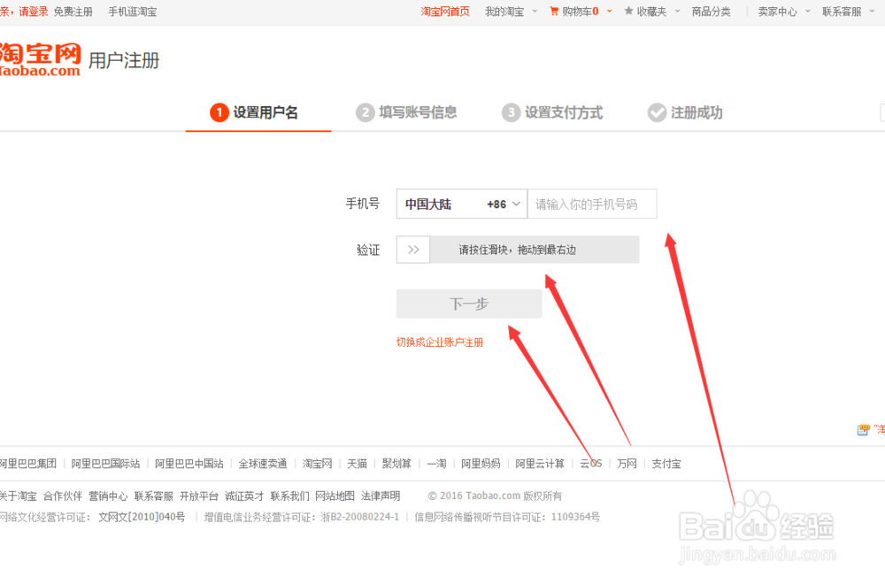Click the 下一步 button
Viewport: 885px width, 585px height.
(x=469, y=304)
